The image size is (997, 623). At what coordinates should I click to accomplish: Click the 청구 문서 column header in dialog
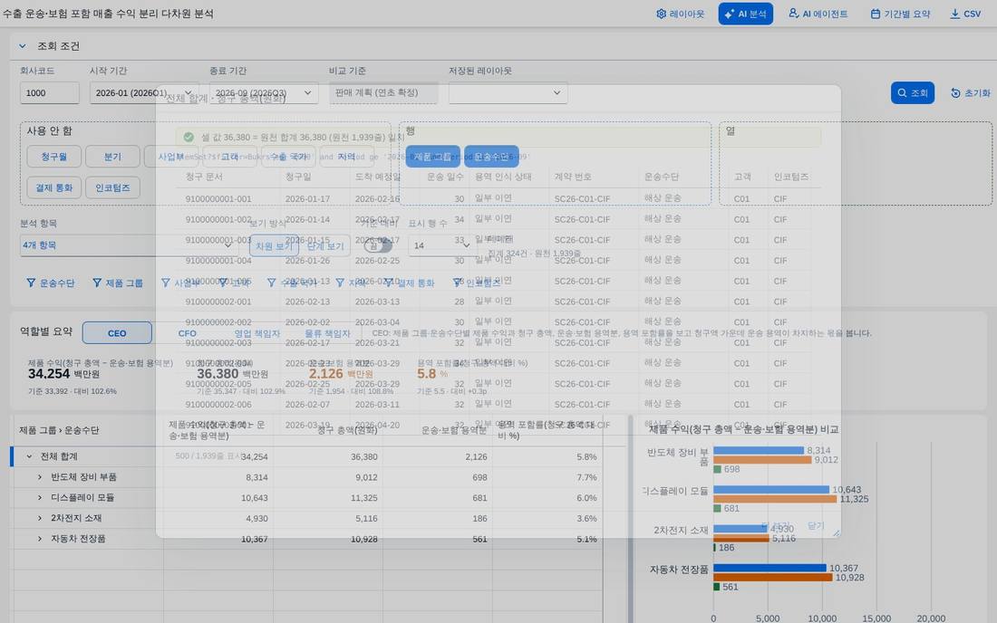[x=204, y=177]
